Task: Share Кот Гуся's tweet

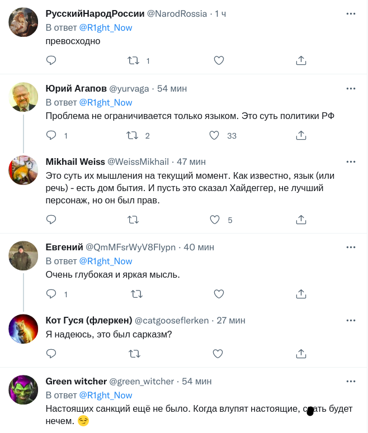Action: pyautogui.click(x=300, y=353)
